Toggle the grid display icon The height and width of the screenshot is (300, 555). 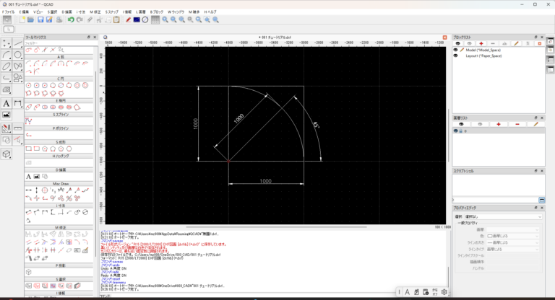pos(155,20)
